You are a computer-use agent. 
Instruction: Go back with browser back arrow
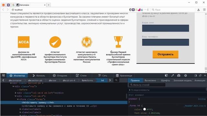pos(3,10)
